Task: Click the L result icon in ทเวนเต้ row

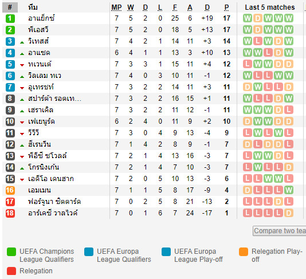Action: coord(248,64)
